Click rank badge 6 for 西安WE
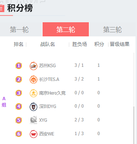This screenshot has width=137, height=144. click(19, 134)
